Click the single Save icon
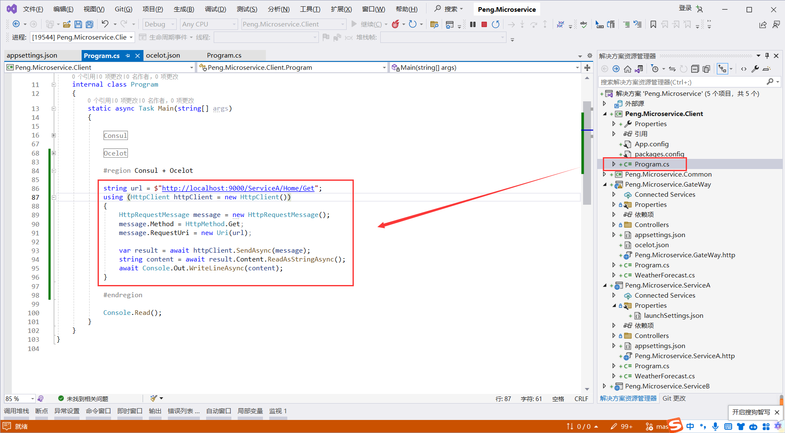The image size is (785, 433). click(78, 24)
